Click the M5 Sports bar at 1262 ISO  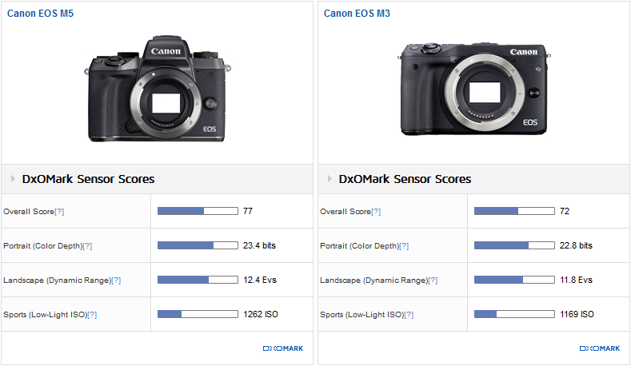click(198, 314)
